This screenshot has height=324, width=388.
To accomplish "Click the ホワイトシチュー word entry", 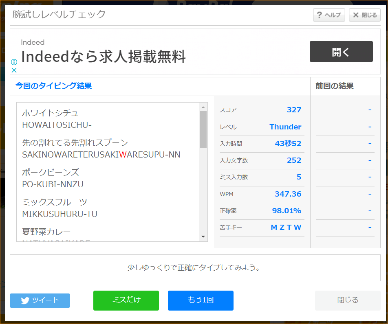I will pos(55,113).
